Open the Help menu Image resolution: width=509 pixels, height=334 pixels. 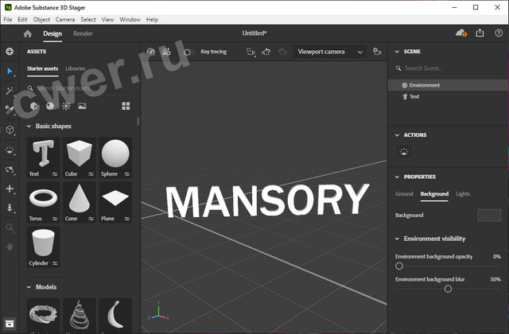coord(152,19)
